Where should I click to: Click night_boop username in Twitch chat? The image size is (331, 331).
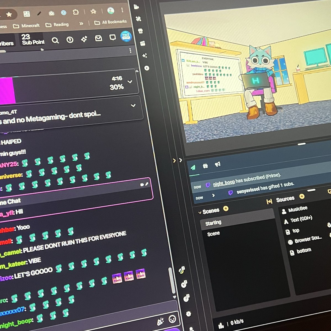point(17,323)
